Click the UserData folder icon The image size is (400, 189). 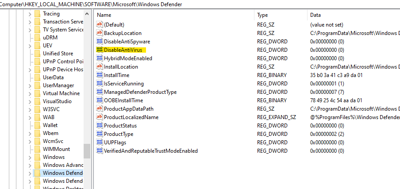click(x=38, y=77)
